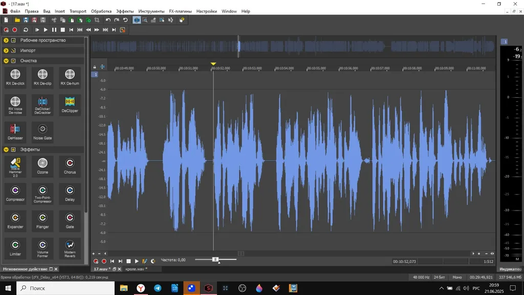Toggle the lock icon beside timeline ruler
The height and width of the screenshot is (295, 524).
(x=95, y=67)
